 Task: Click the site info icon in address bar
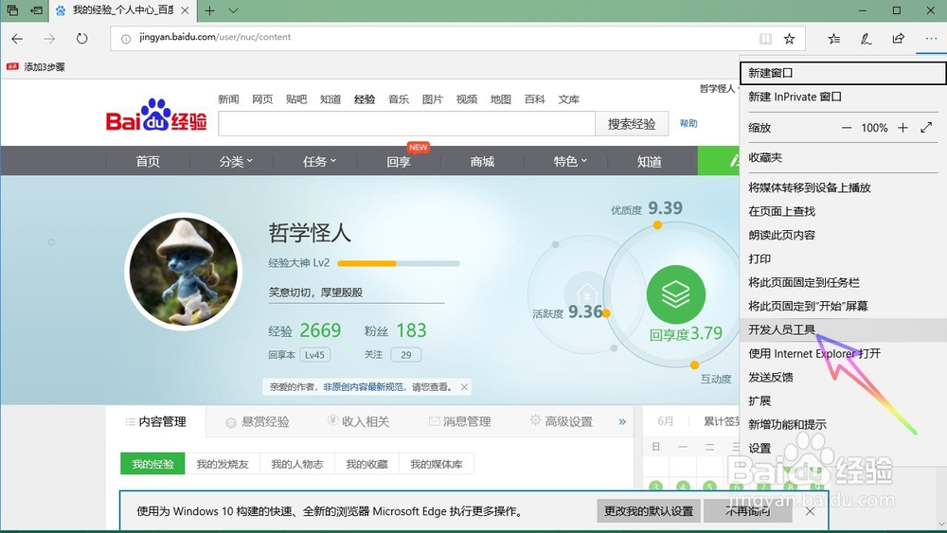coord(126,39)
